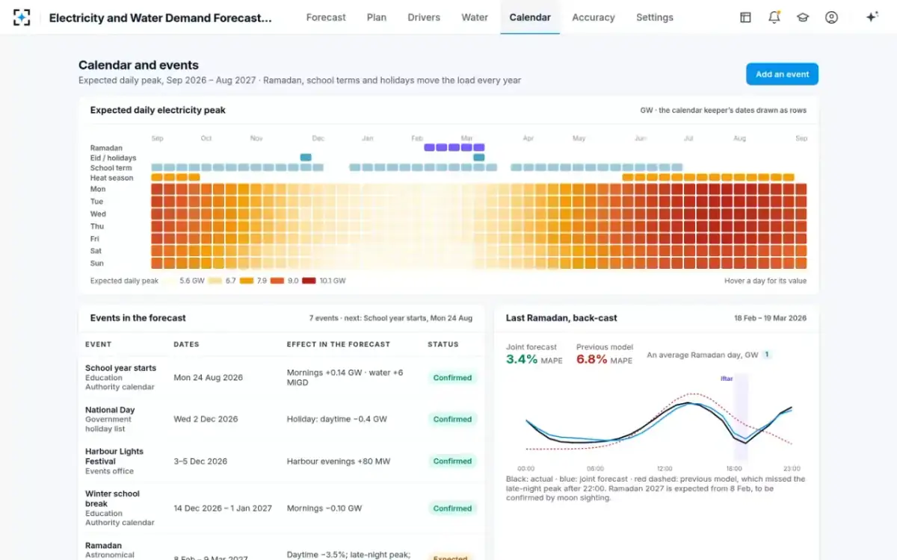
Task: Click the Mon row label
Action: (x=98, y=190)
